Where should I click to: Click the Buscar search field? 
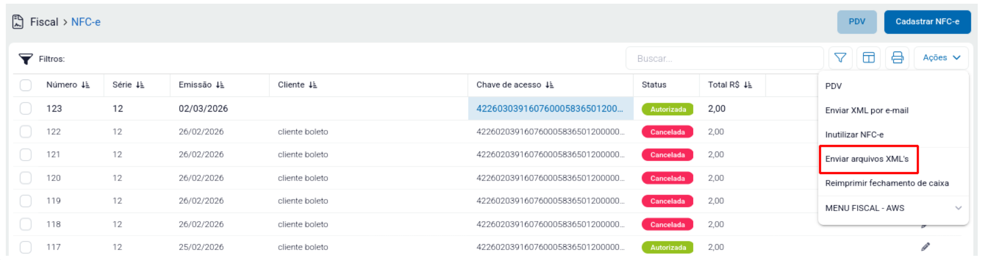pyautogui.click(x=724, y=58)
